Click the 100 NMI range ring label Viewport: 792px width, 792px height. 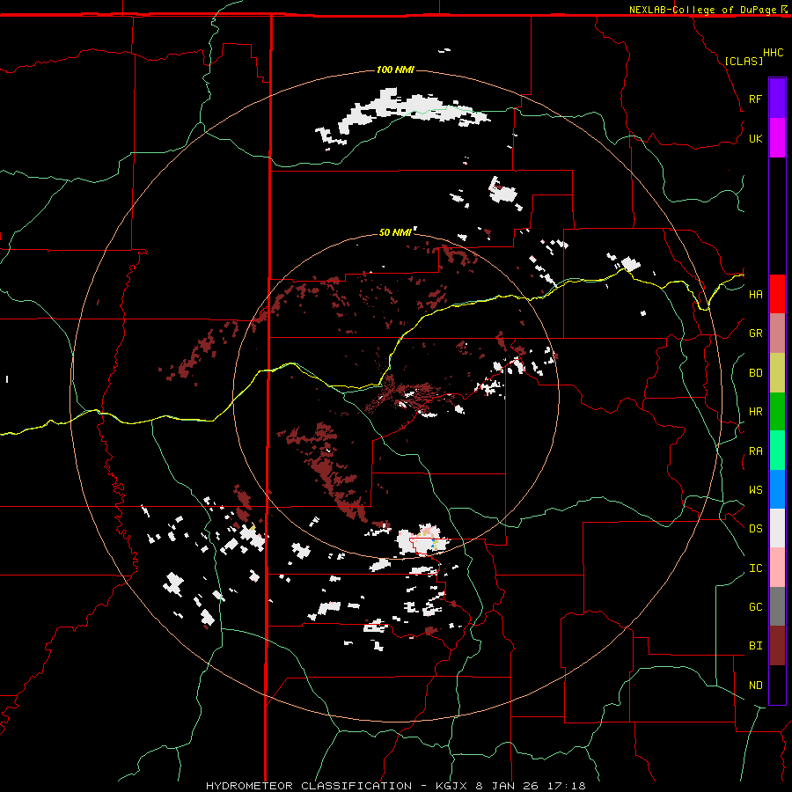(395, 70)
